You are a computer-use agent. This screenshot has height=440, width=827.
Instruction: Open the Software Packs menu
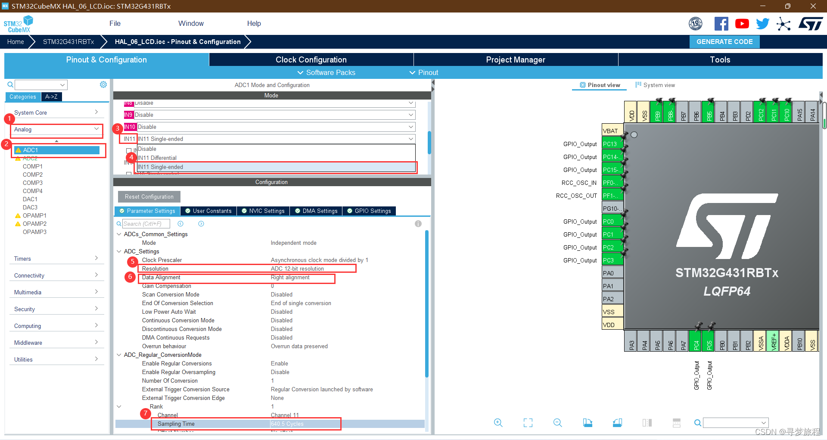coord(326,72)
